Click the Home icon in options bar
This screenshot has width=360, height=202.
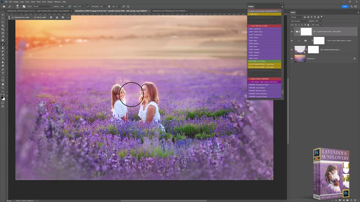4,6
